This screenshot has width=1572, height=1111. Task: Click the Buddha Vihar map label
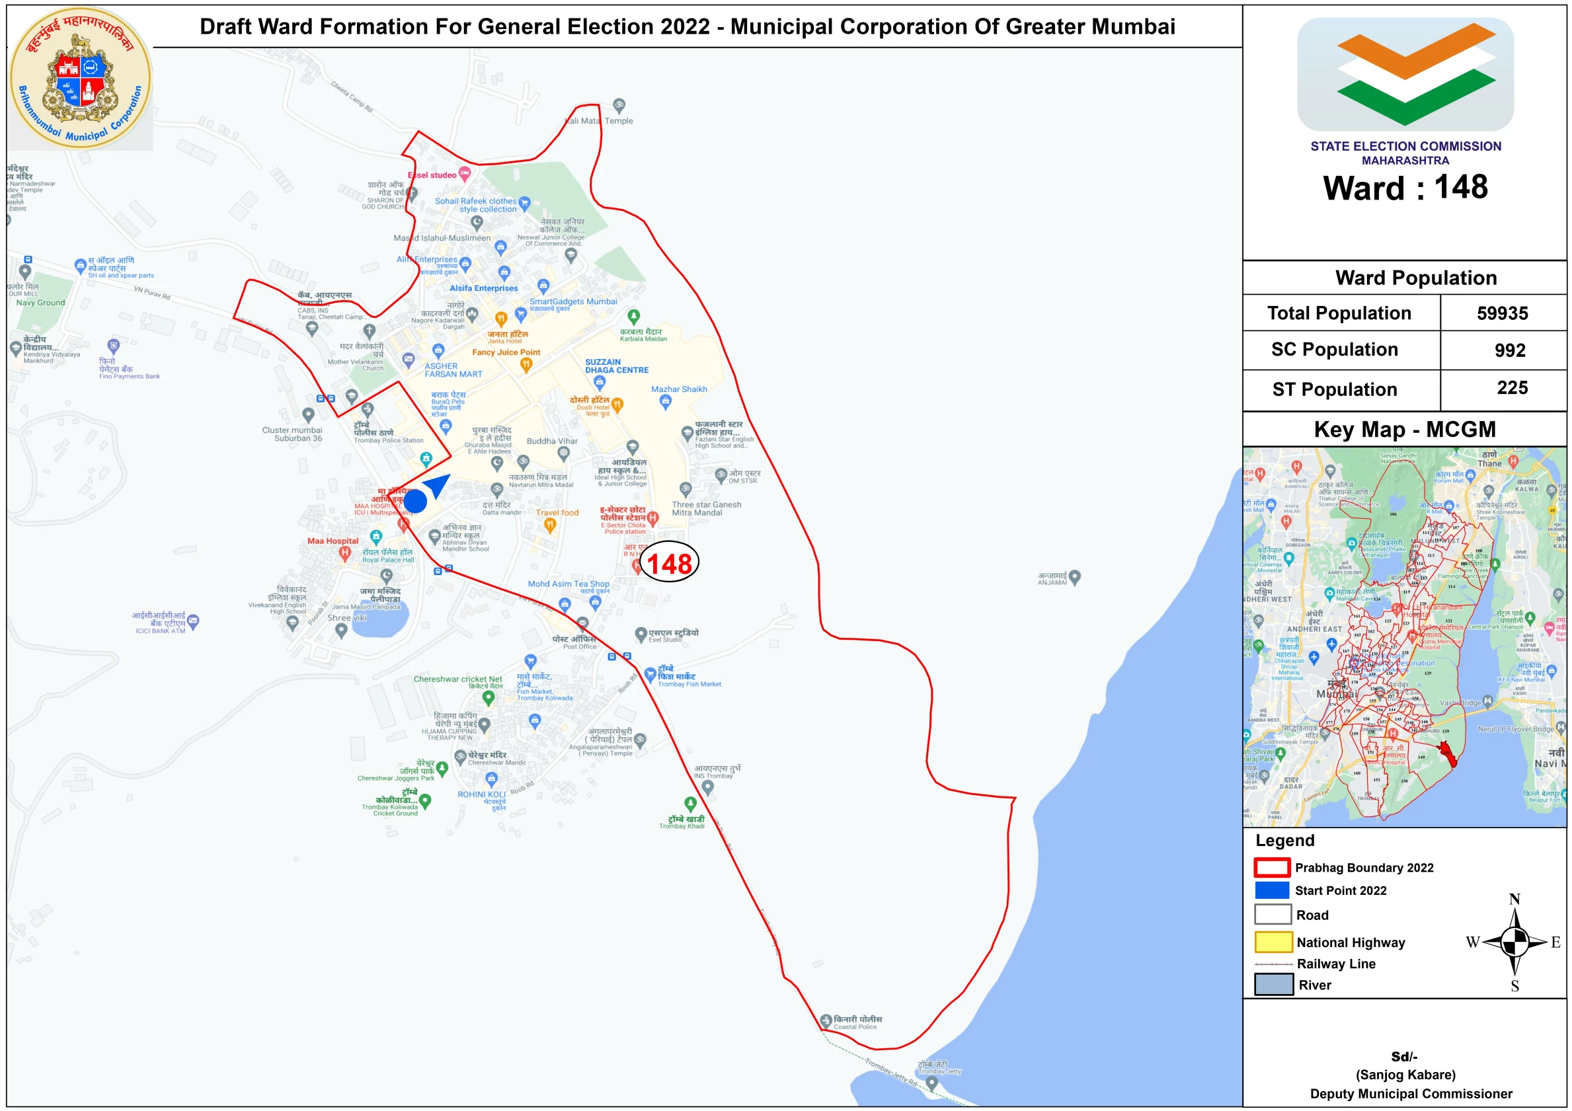[551, 441]
